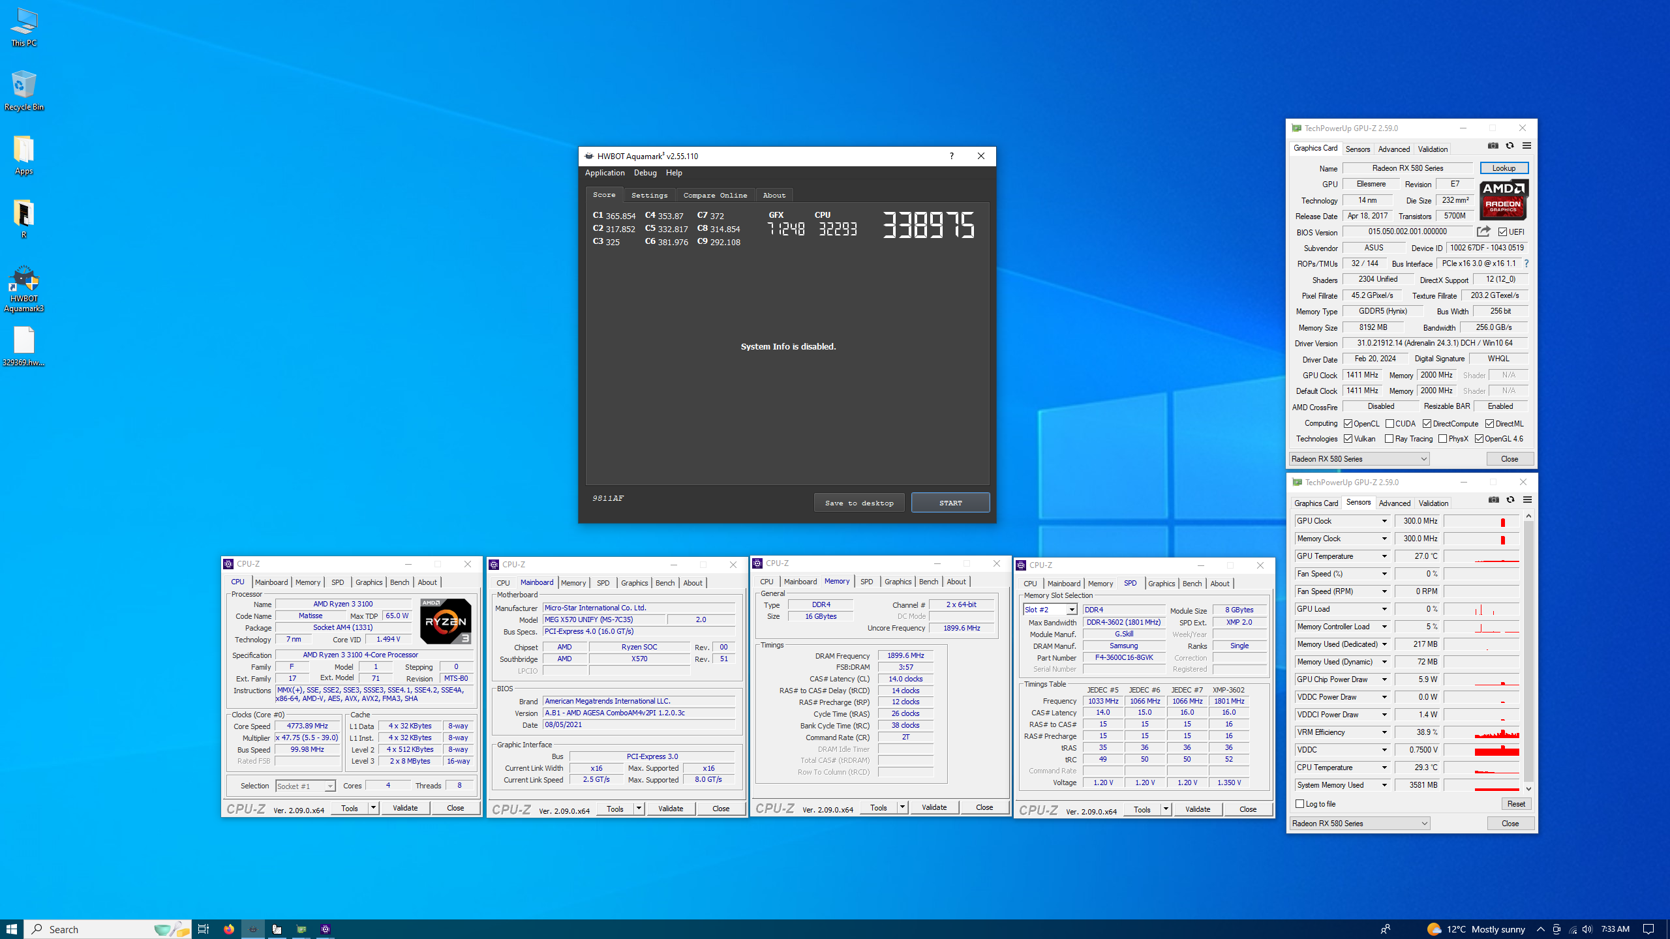Image resolution: width=1670 pixels, height=939 pixels.
Task: Click the GPU Clock sensor graph
Action: 1482,521
